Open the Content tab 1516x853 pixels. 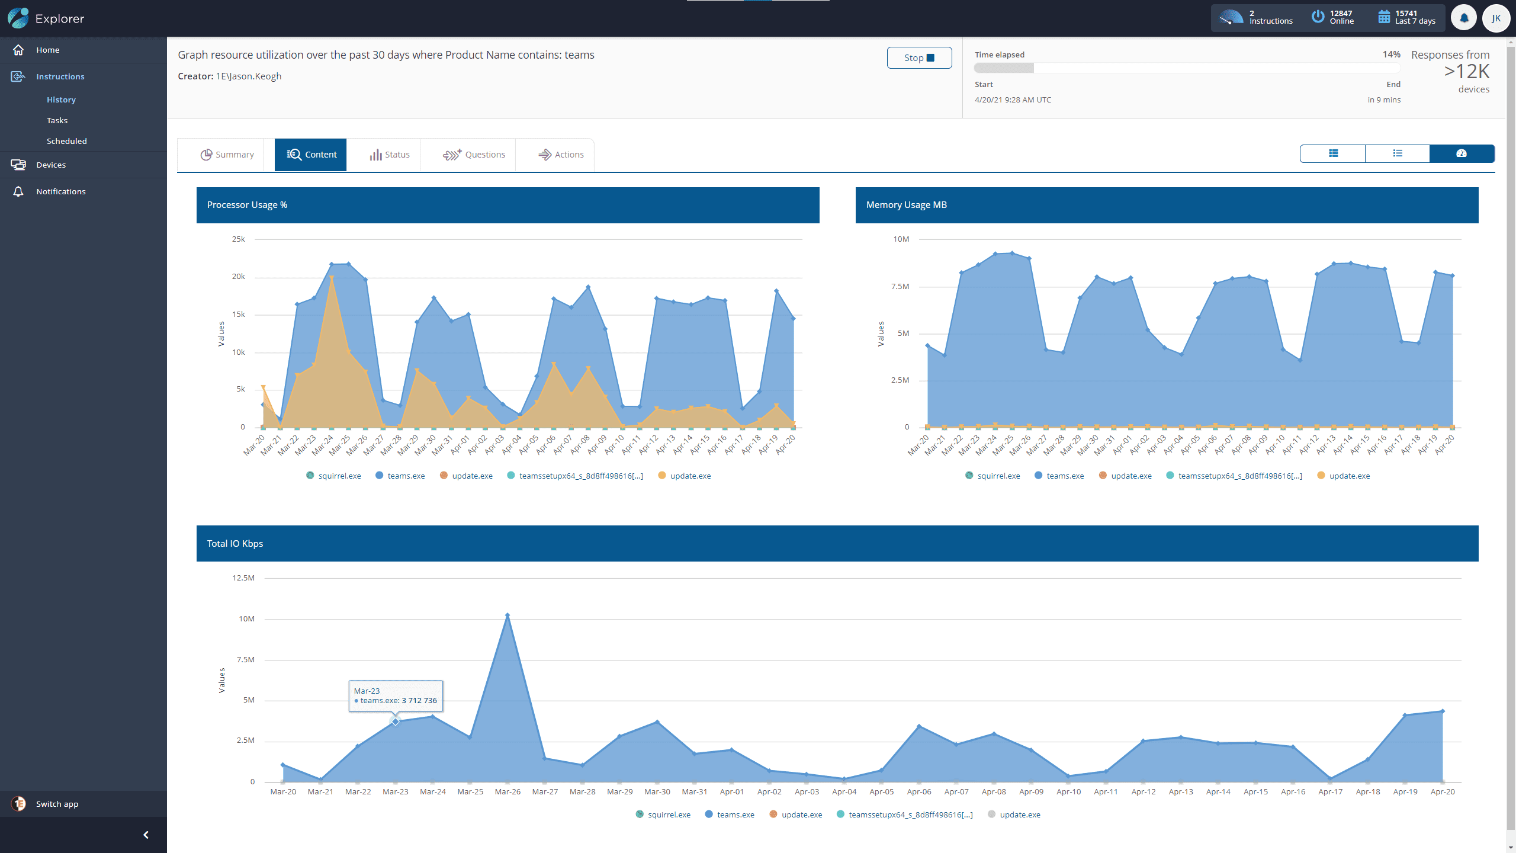(311, 155)
